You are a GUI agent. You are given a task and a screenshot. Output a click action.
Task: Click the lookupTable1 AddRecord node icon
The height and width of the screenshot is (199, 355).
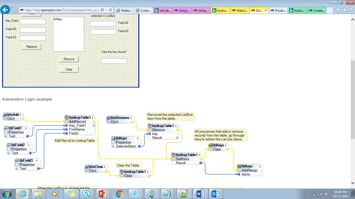(x=67, y=117)
